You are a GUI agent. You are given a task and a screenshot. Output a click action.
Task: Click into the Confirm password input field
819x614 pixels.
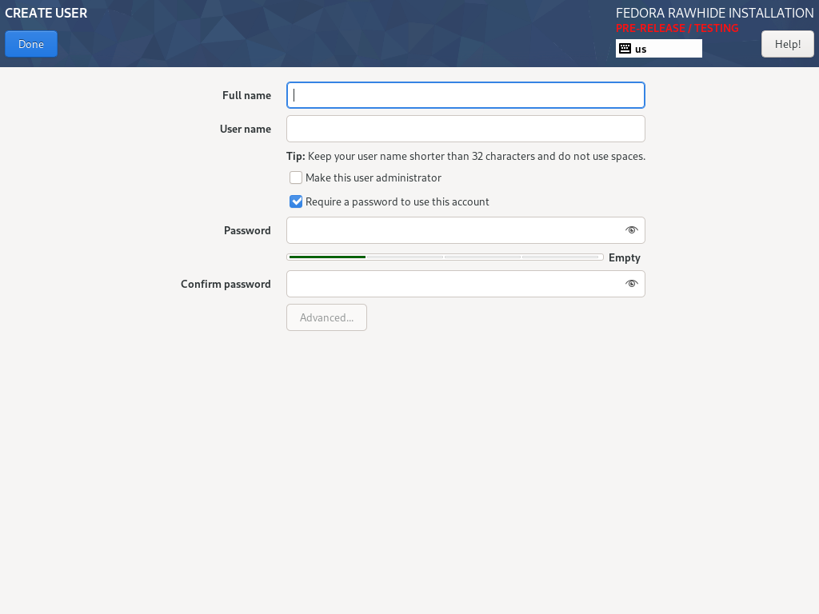465,284
